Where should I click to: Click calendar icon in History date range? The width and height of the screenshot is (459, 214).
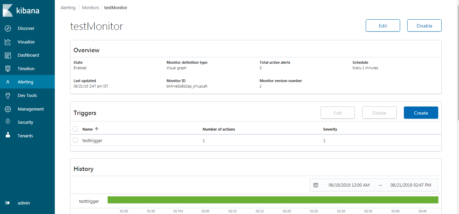pos(316,185)
